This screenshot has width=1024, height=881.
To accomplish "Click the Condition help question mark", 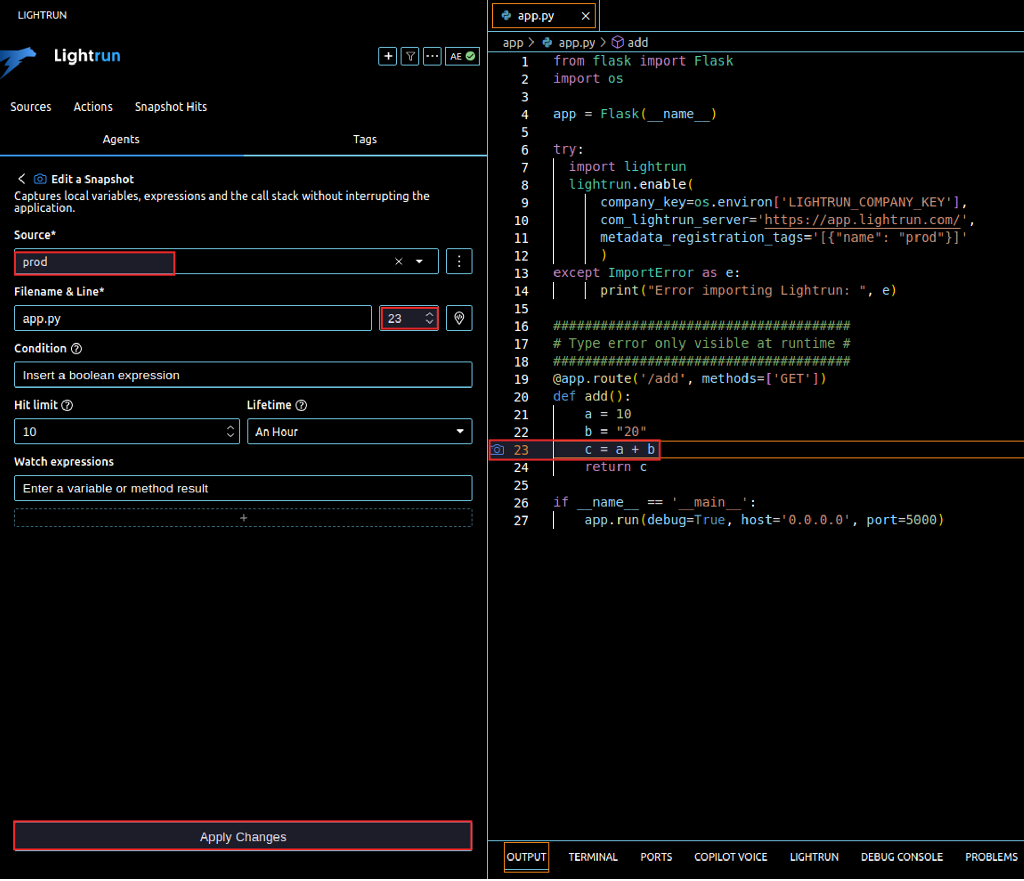I will click(x=76, y=349).
